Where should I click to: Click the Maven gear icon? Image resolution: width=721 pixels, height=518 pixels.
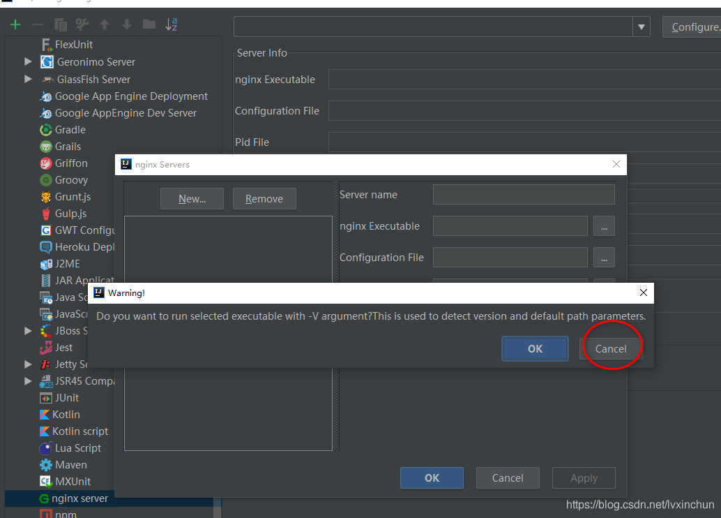coord(45,464)
